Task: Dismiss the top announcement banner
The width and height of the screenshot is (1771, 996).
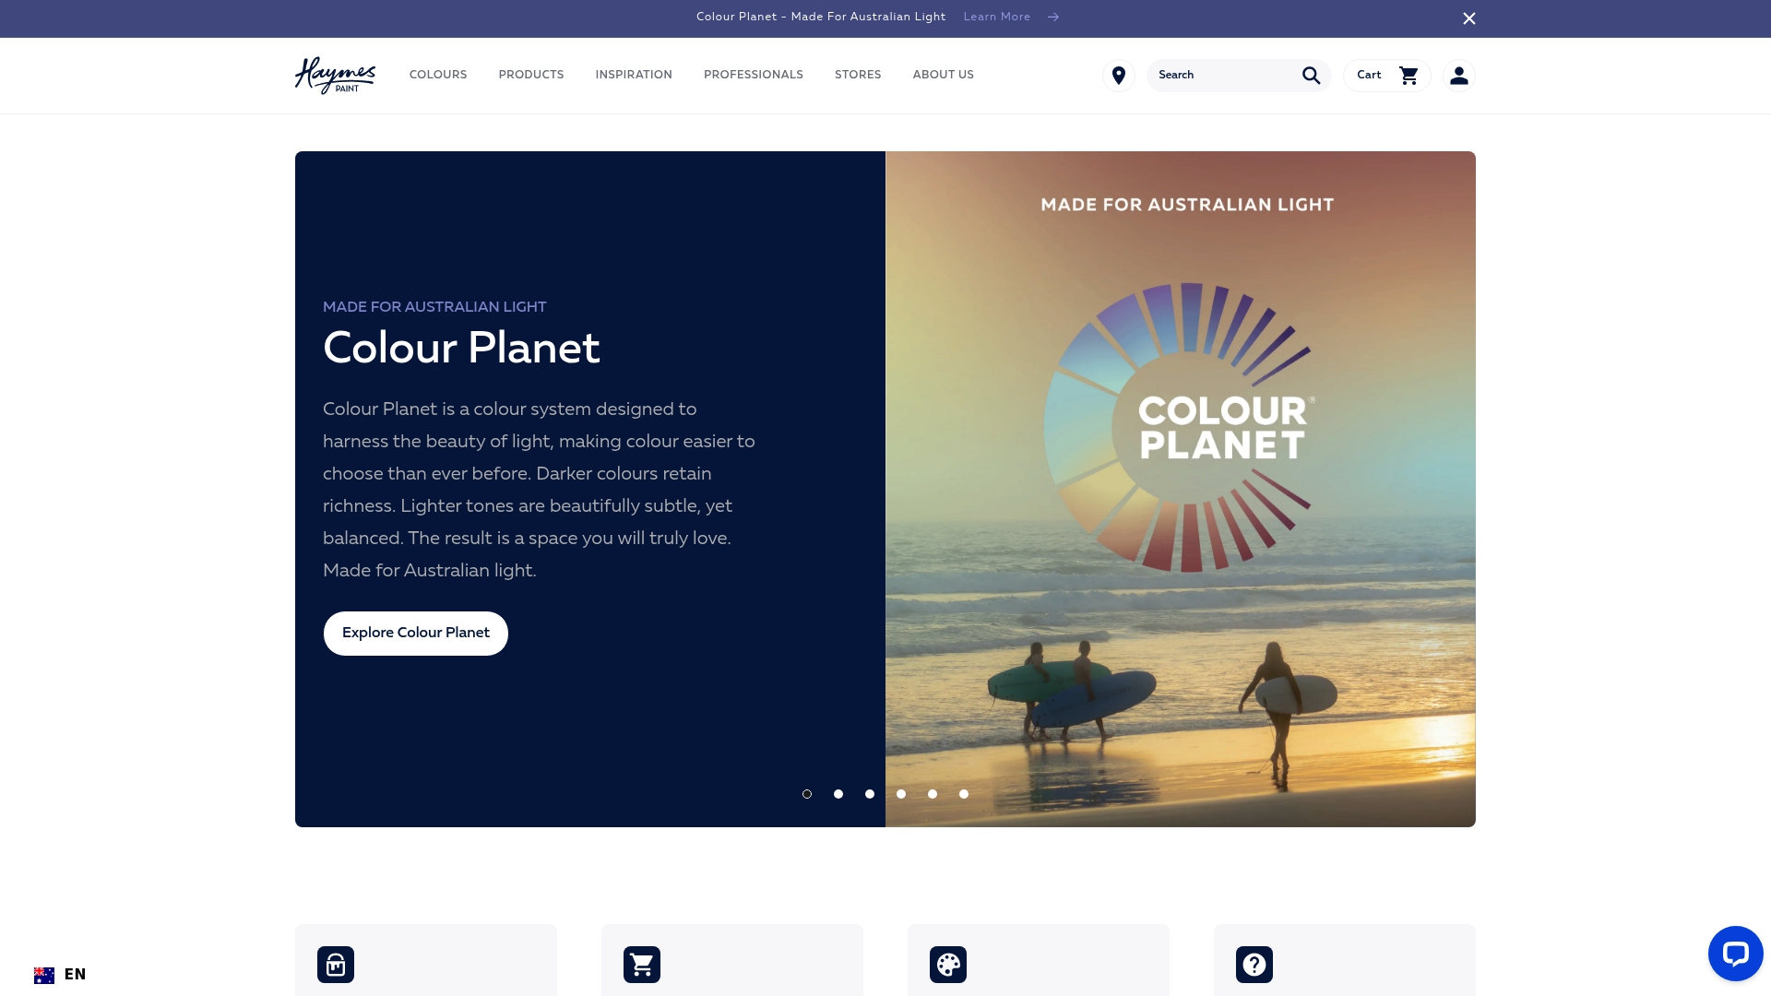Action: [x=1469, y=18]
